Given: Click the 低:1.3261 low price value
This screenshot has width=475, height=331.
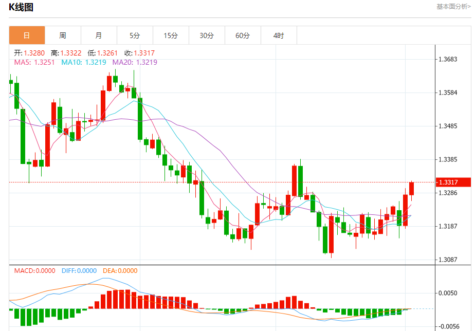Looking at the screenshot, I should (102, 53).
